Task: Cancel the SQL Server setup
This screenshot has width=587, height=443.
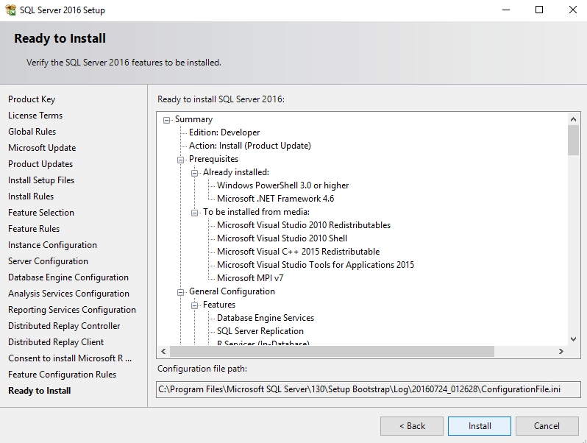Action: click(x=547, y=426)
